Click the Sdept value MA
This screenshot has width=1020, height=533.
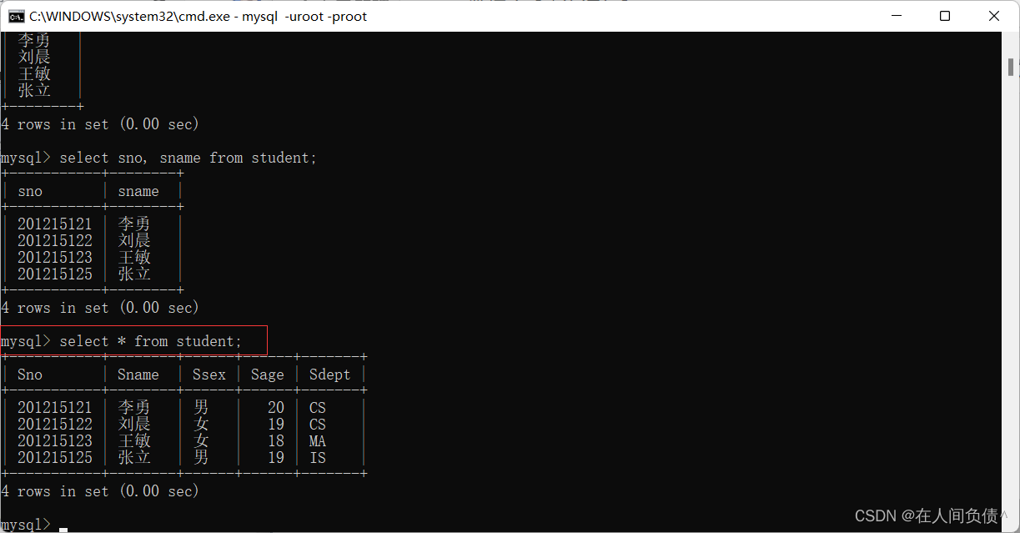[318, 441]
